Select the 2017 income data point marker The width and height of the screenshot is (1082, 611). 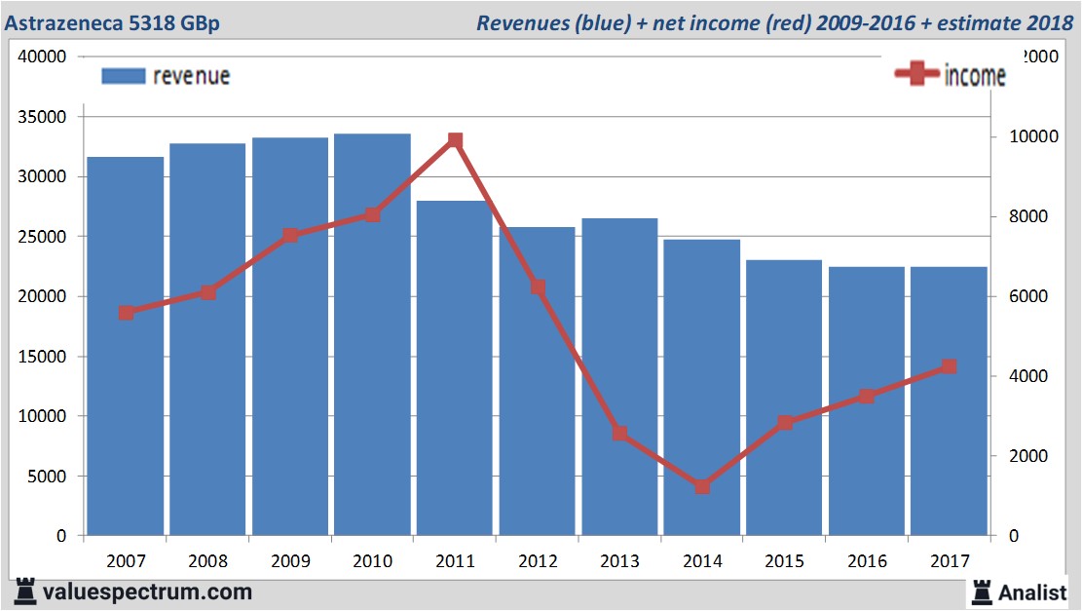pos(950,366)
